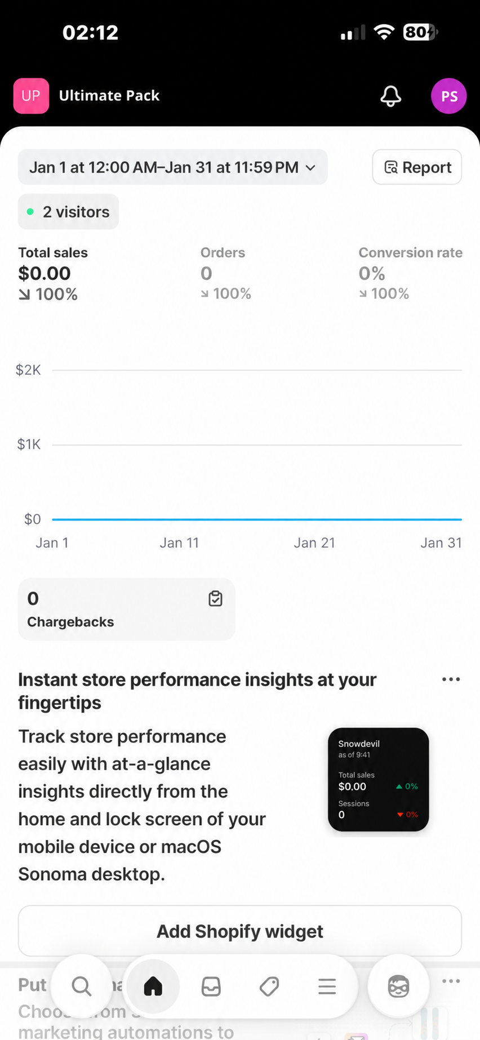Tap the PS profile avatar
The width and height of the screenshot is (480, 1040).
(x=449, y=96)
